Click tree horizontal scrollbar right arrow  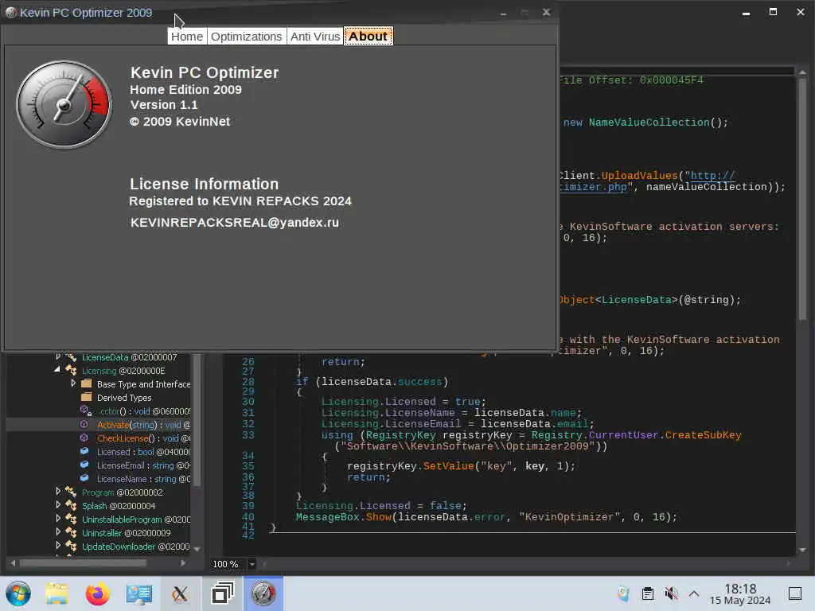pyautogui.click(x=183, y=562)
